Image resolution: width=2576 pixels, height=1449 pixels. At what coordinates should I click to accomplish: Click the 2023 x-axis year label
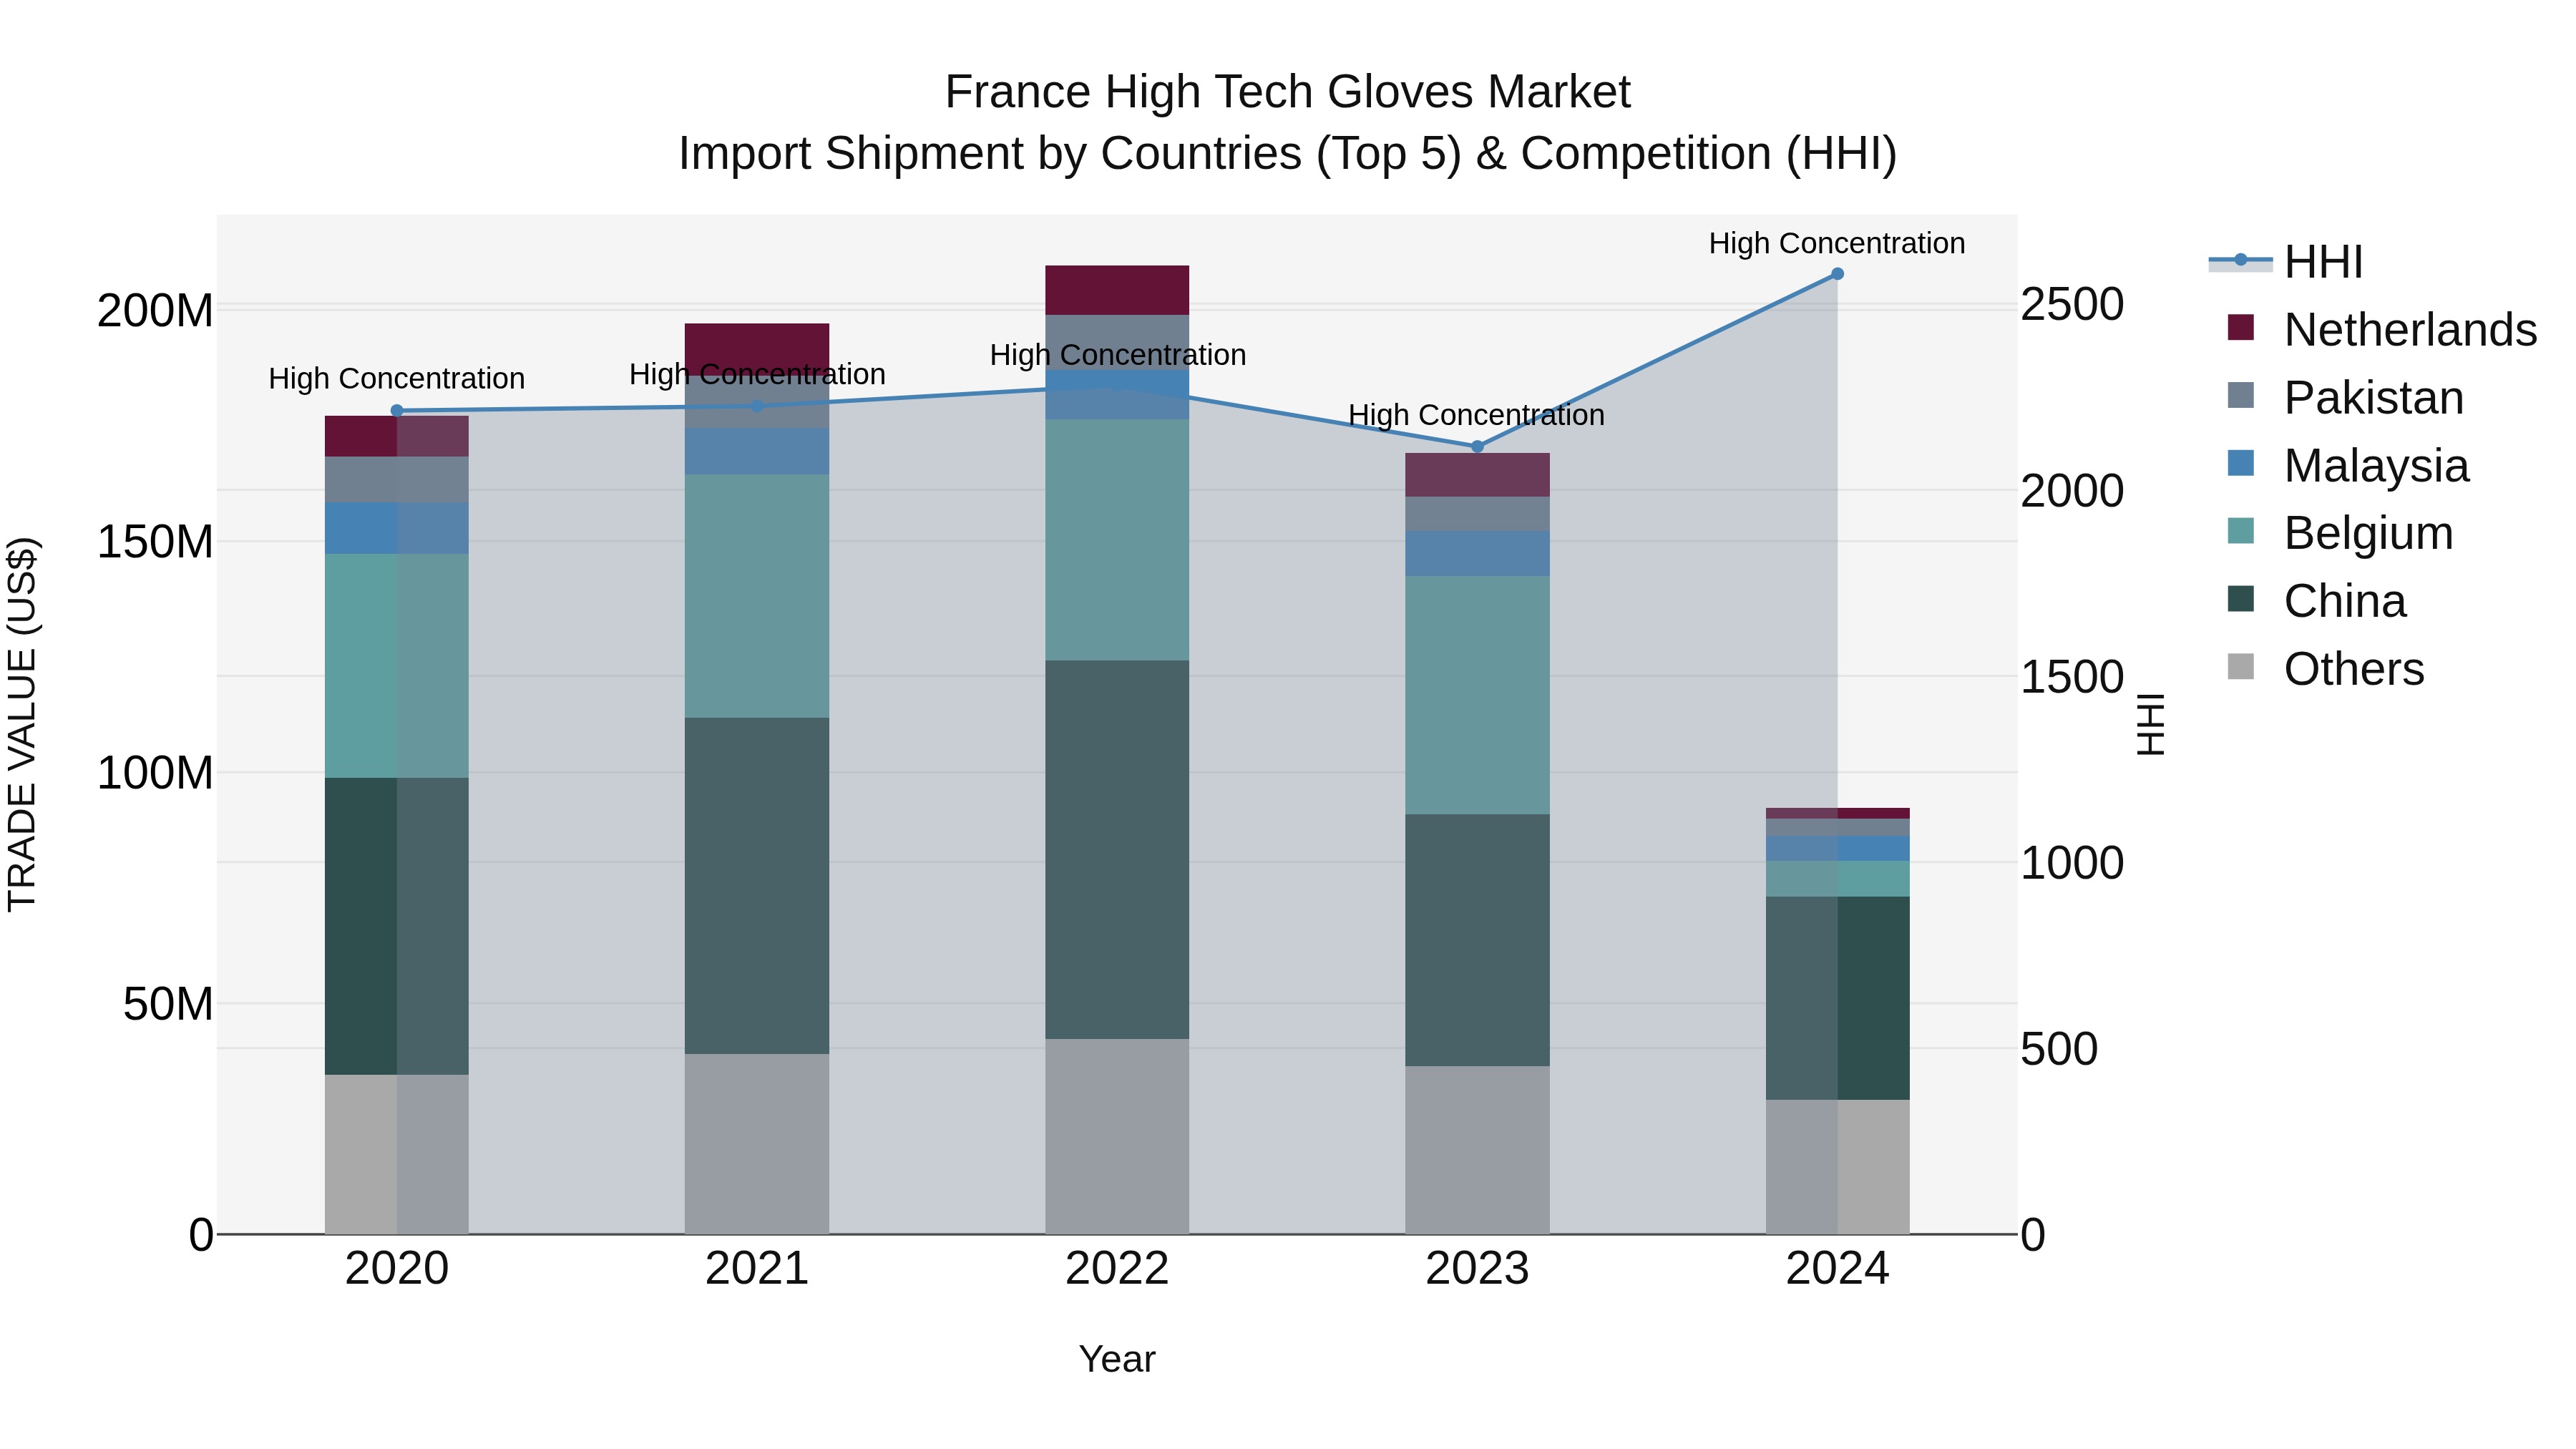[1477, 1270]
